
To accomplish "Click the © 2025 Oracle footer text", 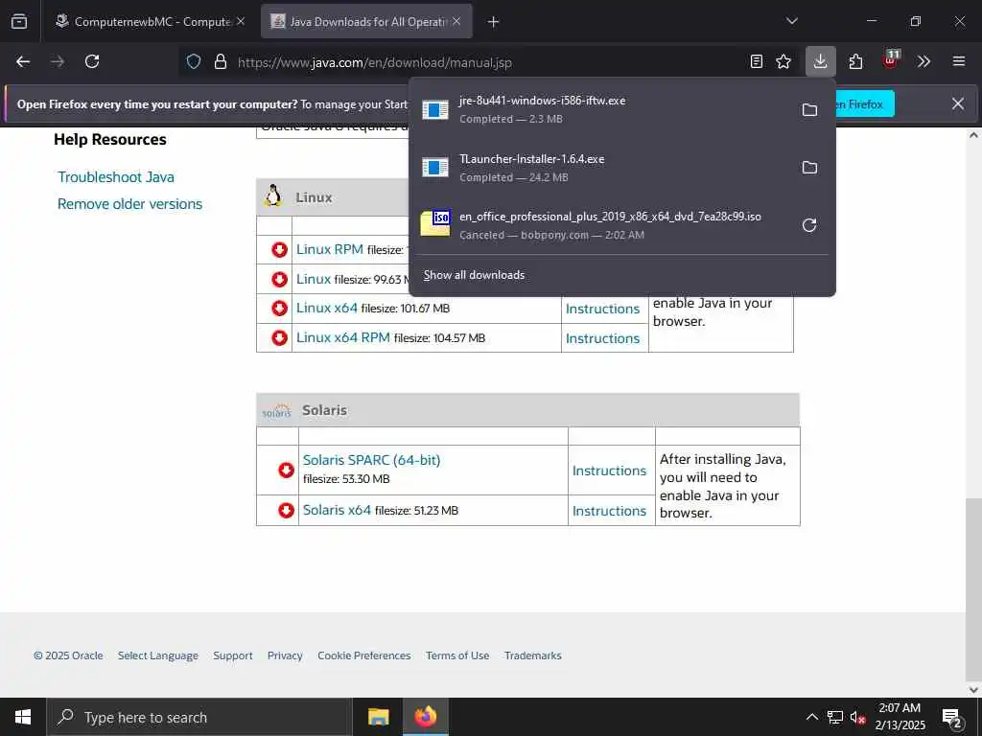I will [x=68, y=655].
